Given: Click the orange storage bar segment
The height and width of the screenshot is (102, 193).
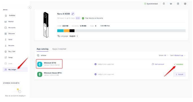Looking at the screenshot, I should [66, 31].
